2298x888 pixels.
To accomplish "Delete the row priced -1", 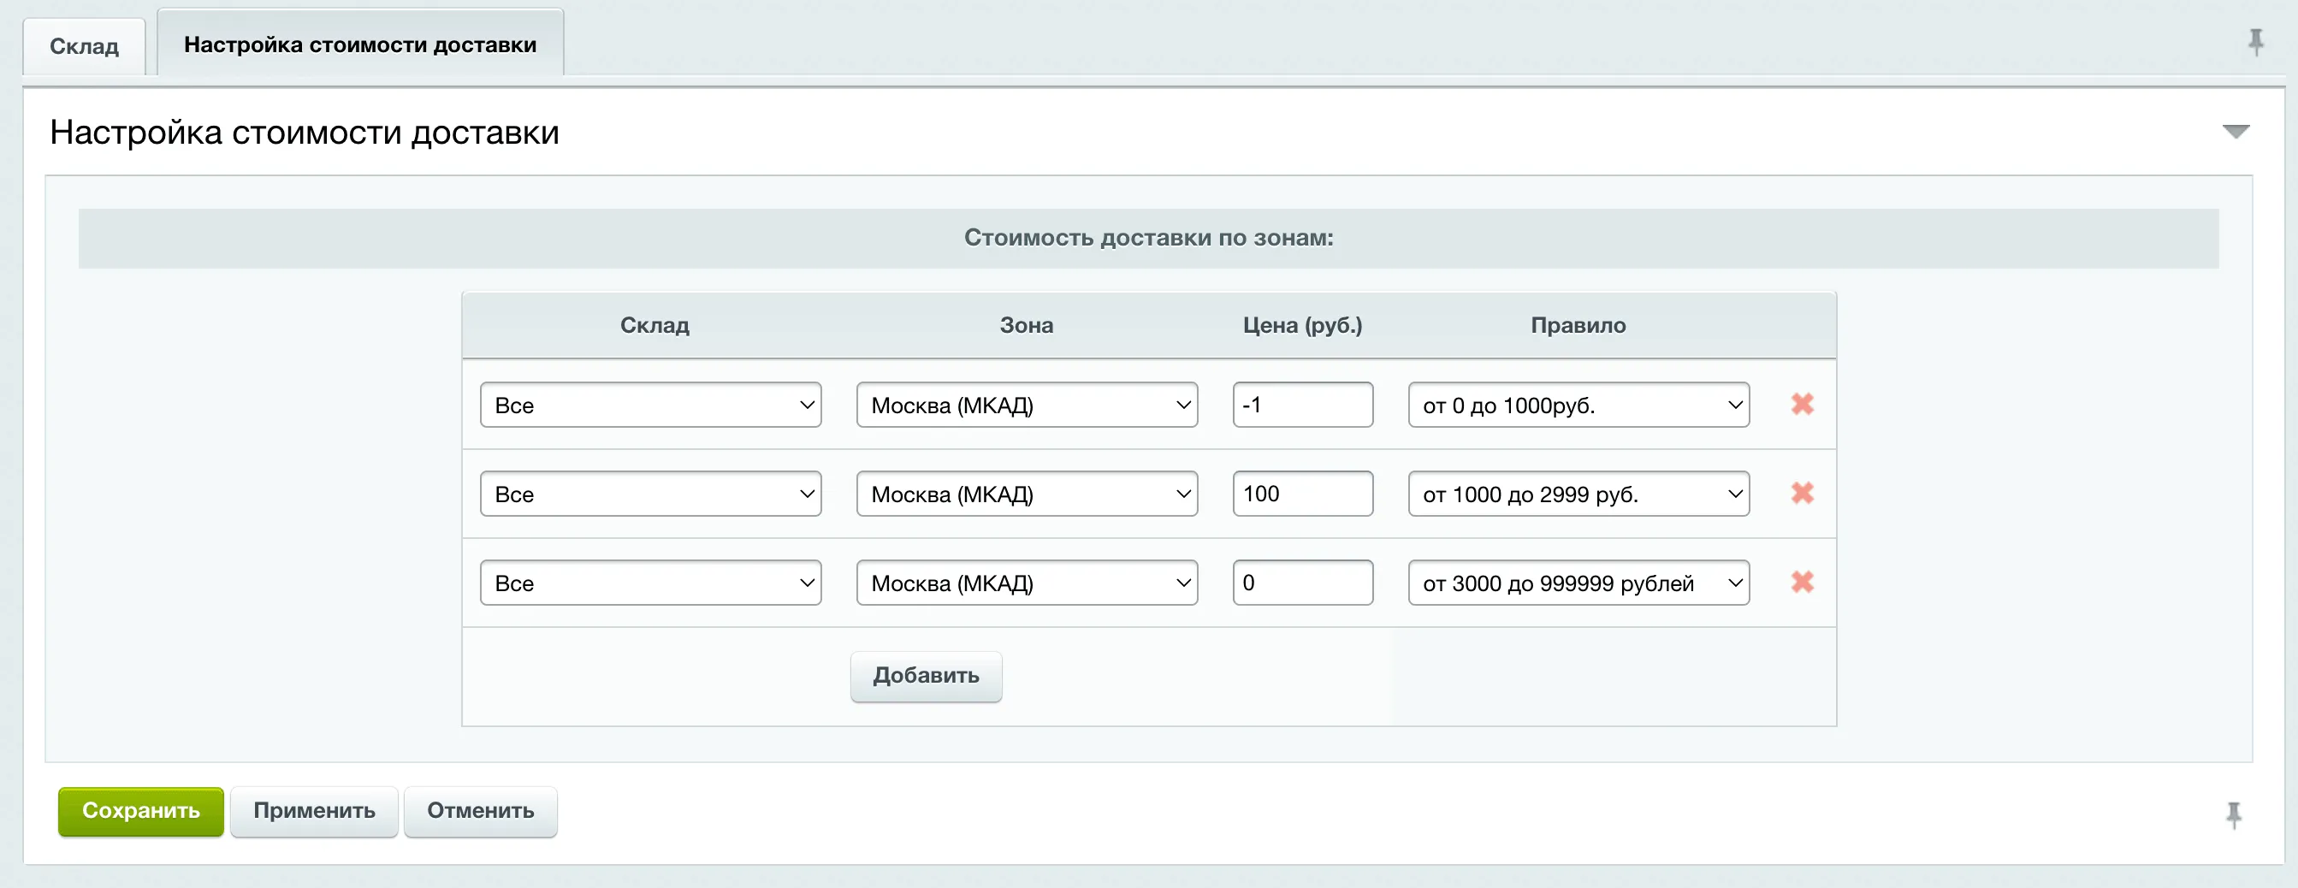I will [1802, 405].
